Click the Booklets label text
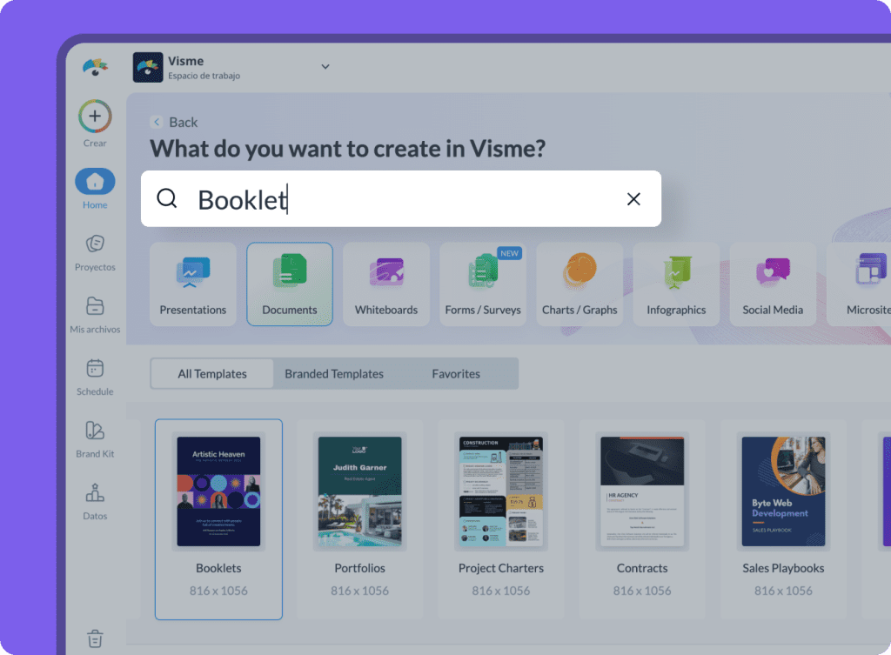The height and width of the screenshot is (655, 891). pos(218,568)
